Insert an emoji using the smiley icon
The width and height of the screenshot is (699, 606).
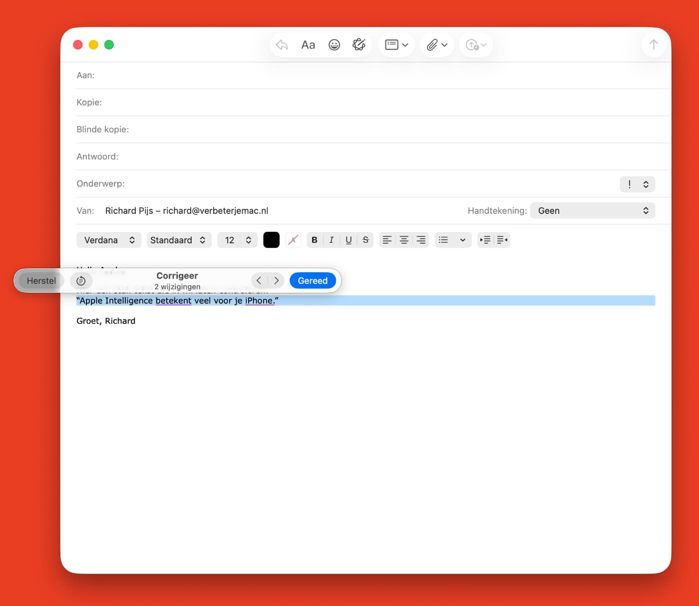[x=334, y=44]
